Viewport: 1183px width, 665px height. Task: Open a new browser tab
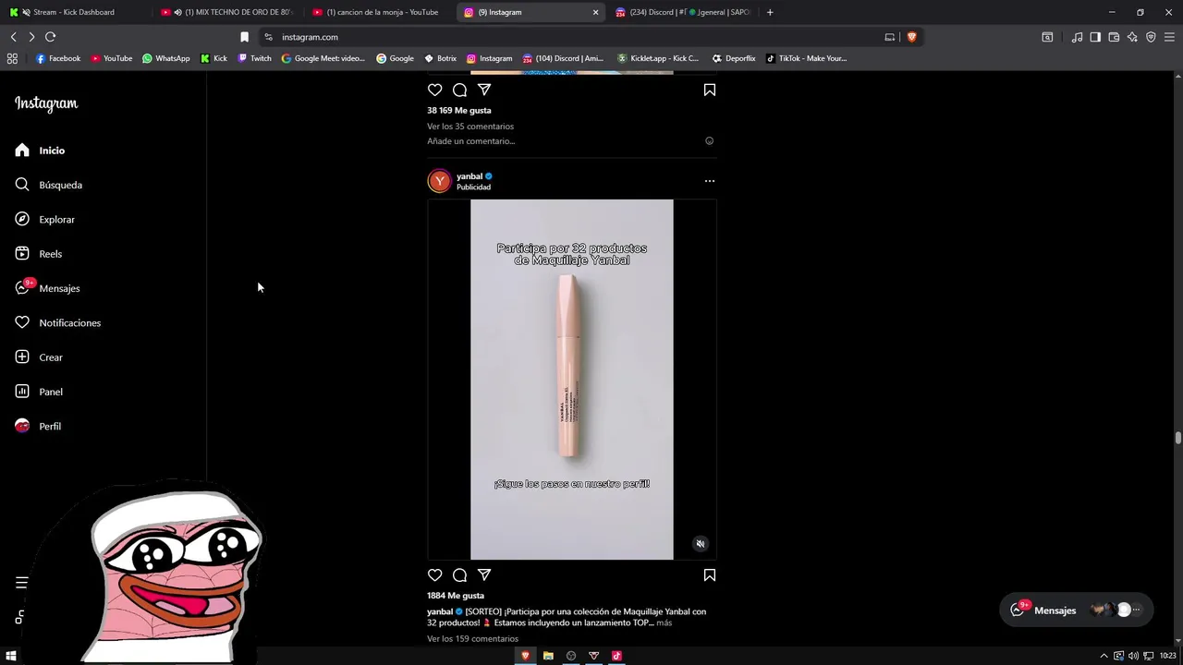tap(770, 12)
